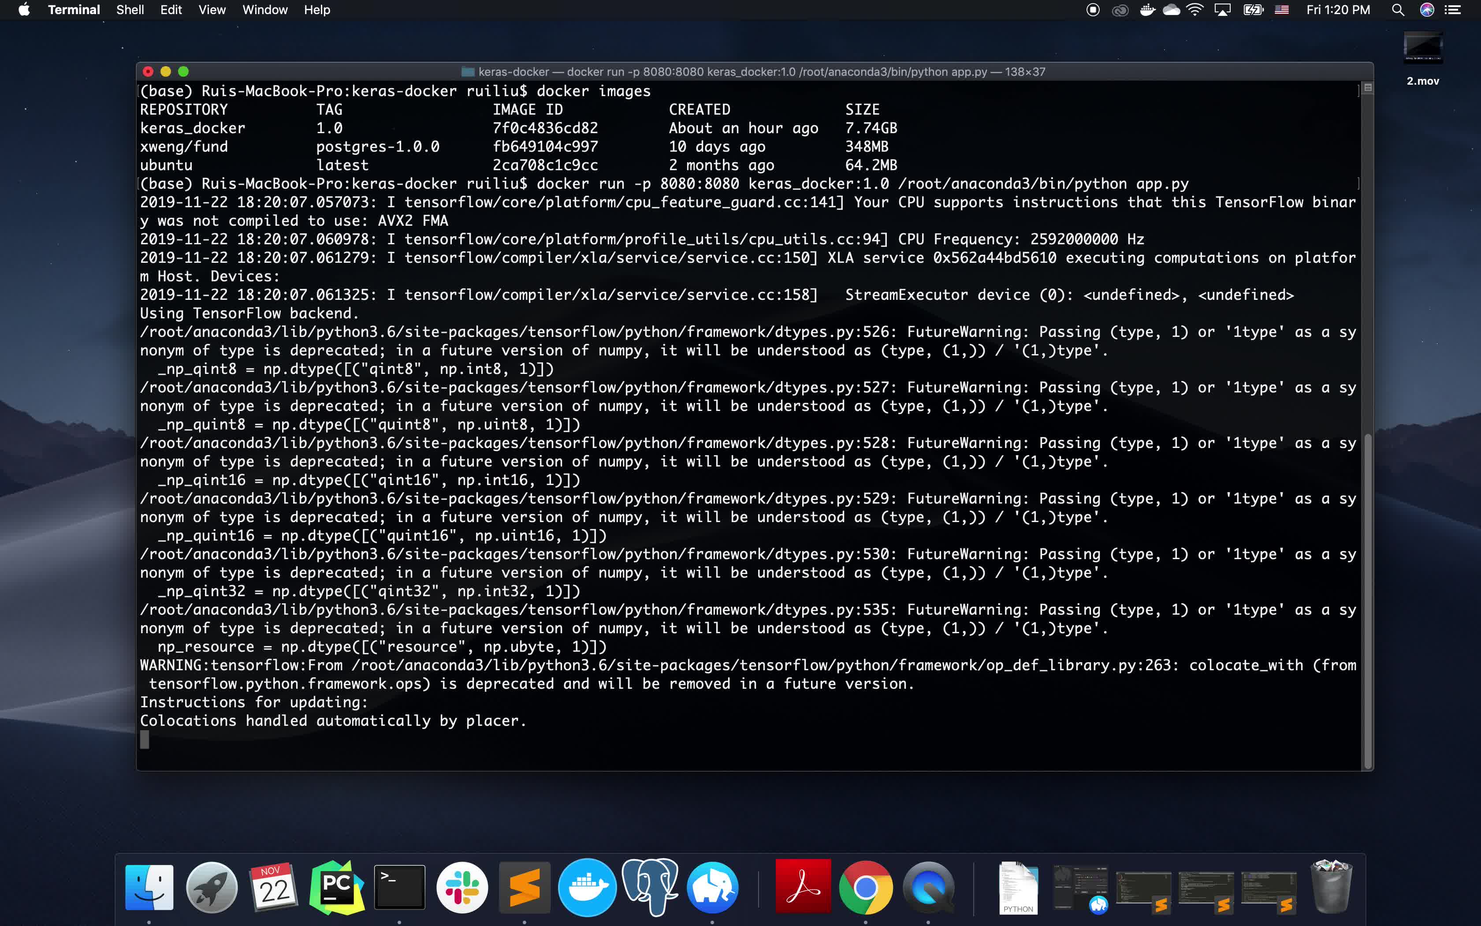Open PyCharm from the dock
This screenshot has width=1481, height=926.
[337, 887]
